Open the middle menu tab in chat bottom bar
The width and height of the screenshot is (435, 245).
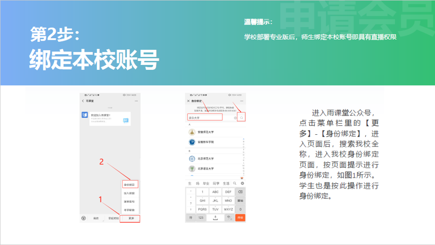[113, 218]
